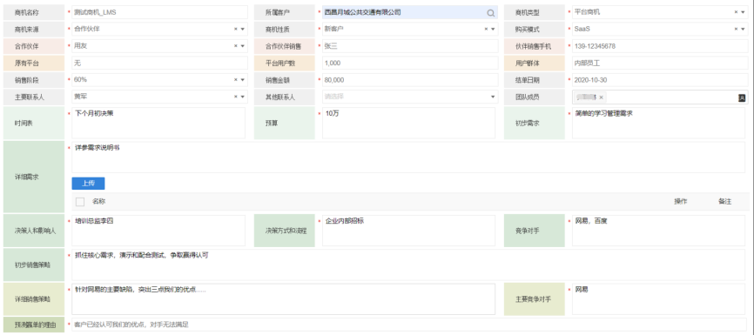Viewport: 754px width, 335px height.
Task: Click the 时间表 text area
Action: pos(158,123)
